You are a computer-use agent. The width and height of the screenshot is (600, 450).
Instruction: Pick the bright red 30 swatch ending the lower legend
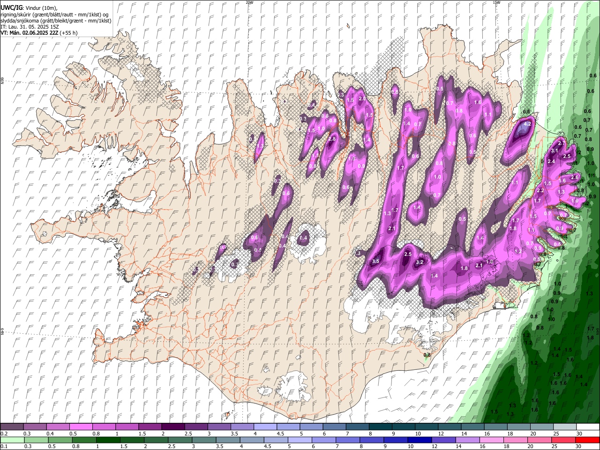point(587,440)
